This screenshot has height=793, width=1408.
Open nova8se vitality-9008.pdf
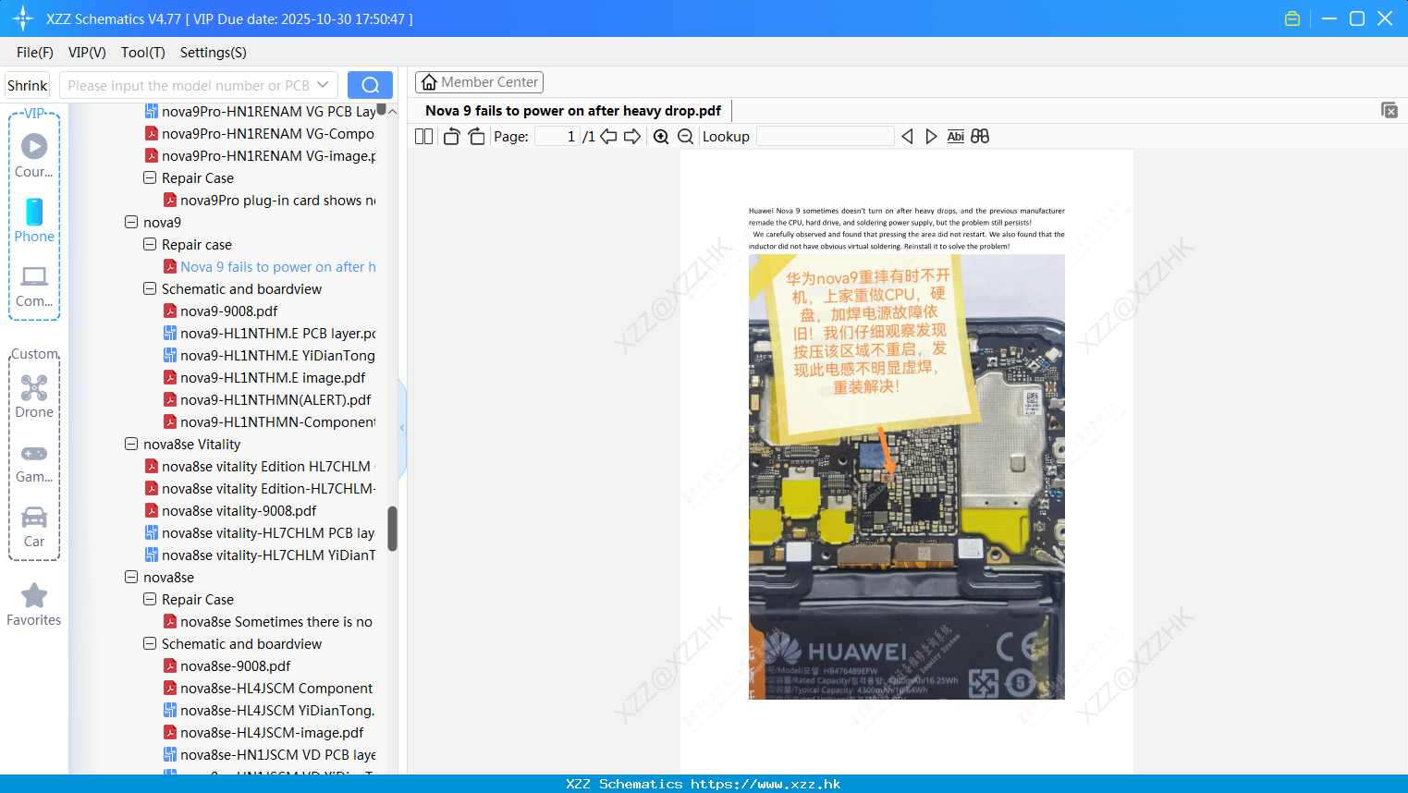pyautogui.click(x=239, y=511)
